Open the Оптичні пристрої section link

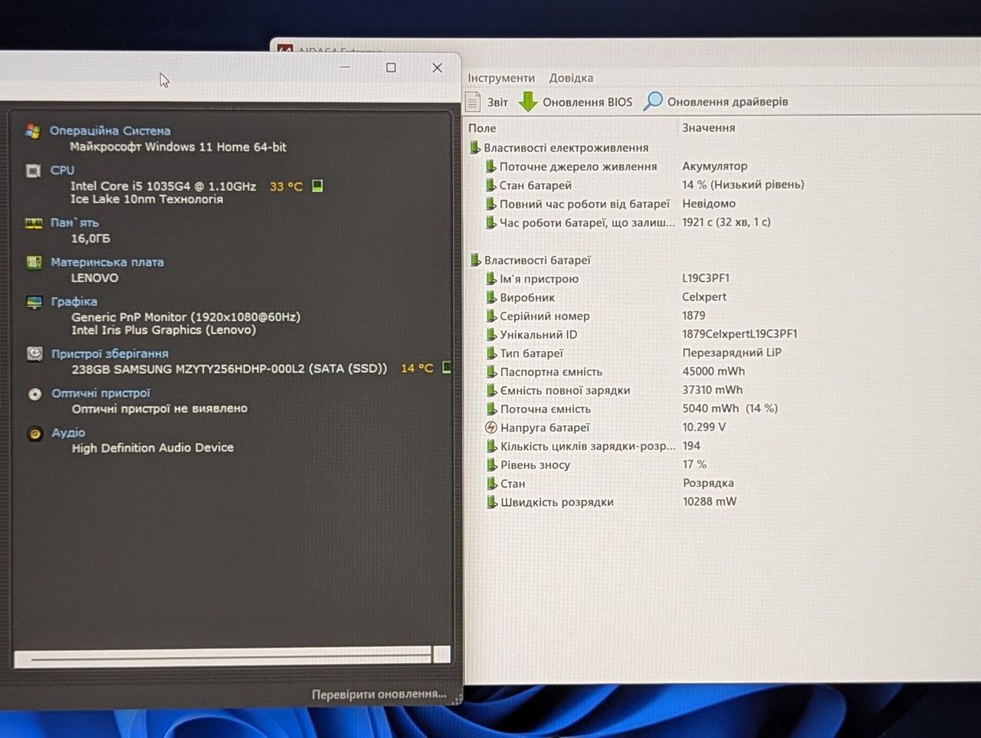(101, 393)
